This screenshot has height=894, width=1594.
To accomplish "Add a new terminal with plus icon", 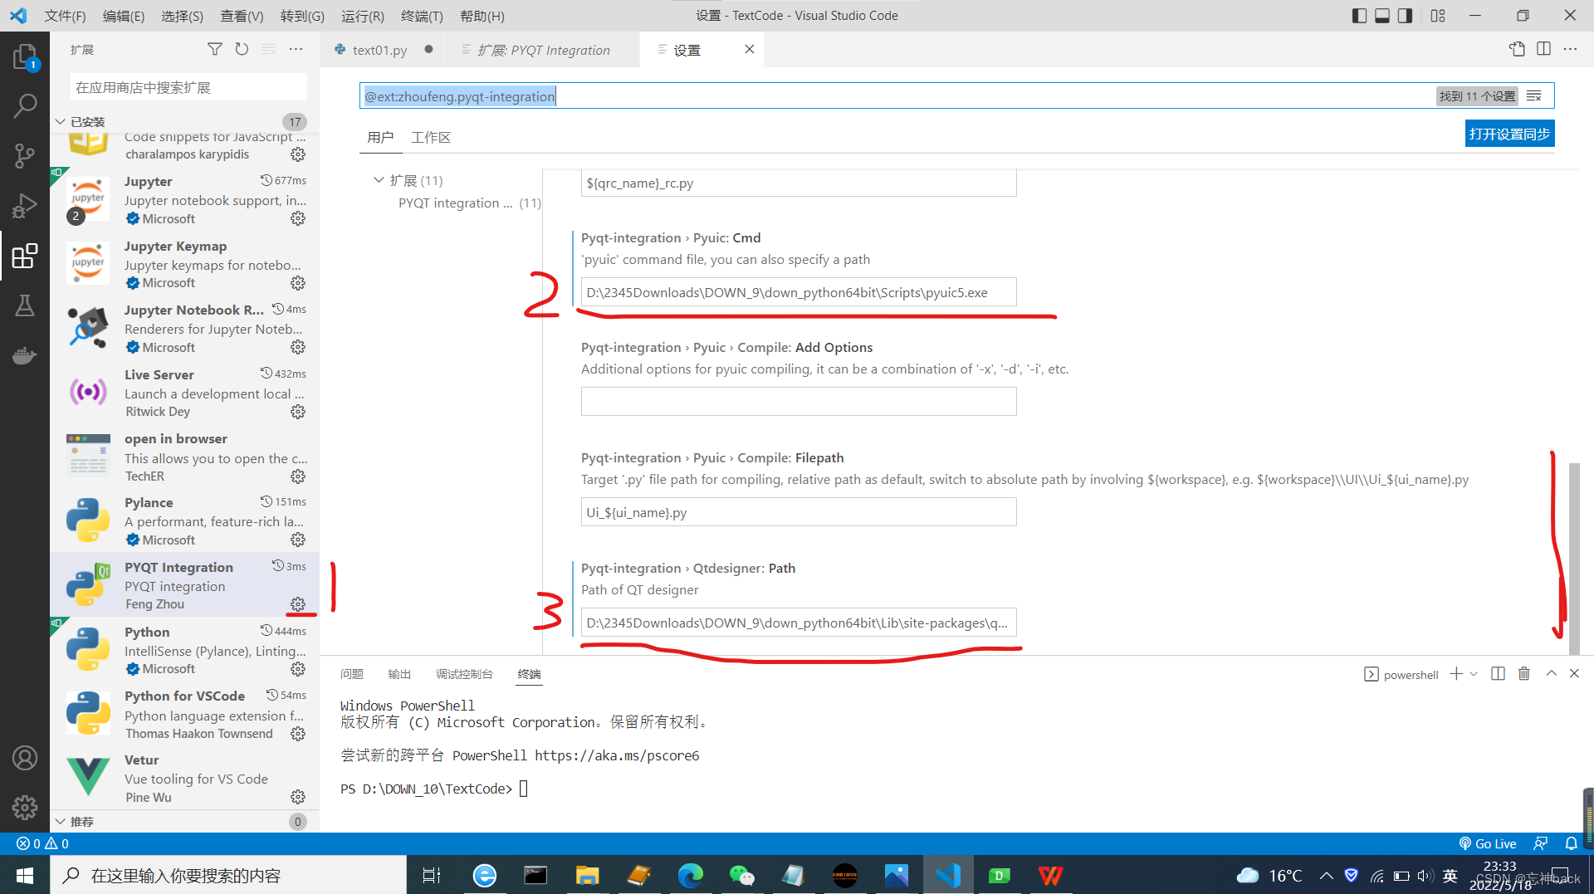I will click(1456, 674).
